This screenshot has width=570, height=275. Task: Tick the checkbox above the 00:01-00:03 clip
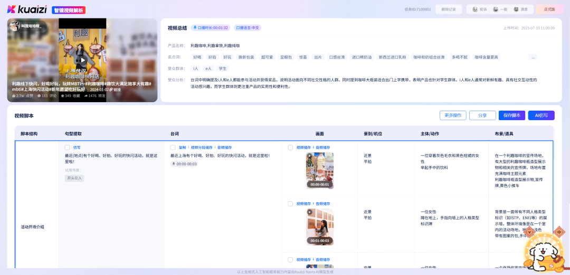point(290,204)
